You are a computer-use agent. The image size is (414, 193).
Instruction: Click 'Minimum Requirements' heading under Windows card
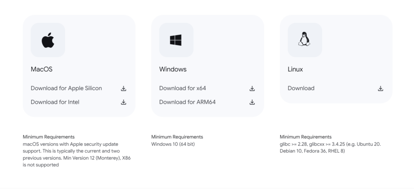[177, 137]
